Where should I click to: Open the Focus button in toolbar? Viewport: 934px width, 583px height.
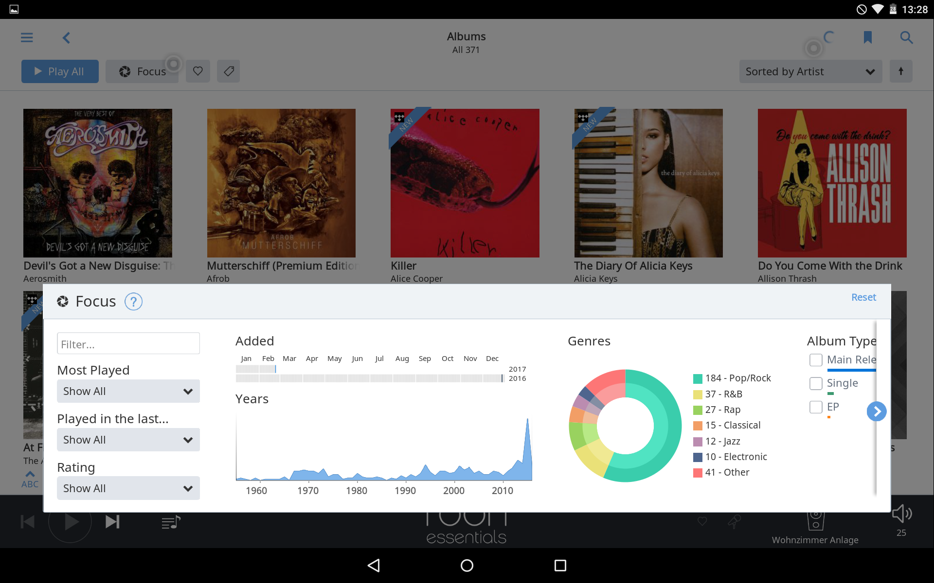[142, 71]
